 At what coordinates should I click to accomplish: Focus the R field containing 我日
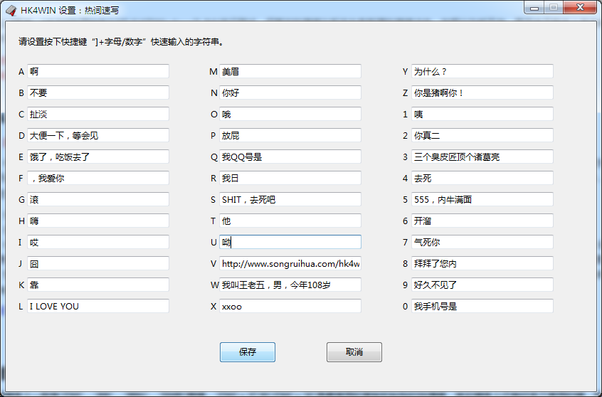click(x=290, y=178)
